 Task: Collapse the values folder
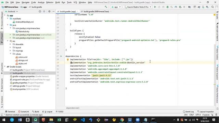(10, 54)
